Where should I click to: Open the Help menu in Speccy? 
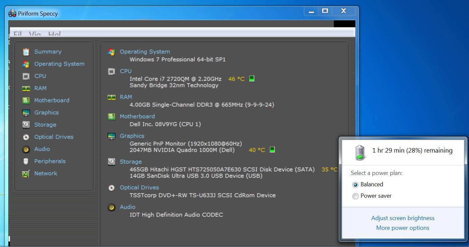54,34
